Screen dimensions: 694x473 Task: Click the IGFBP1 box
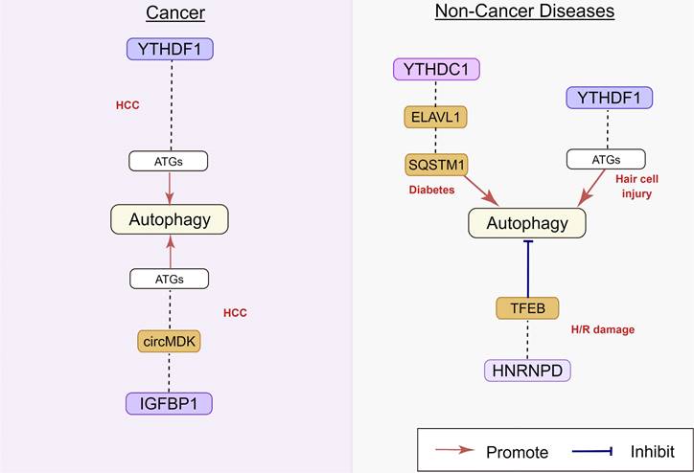point(169,403)
